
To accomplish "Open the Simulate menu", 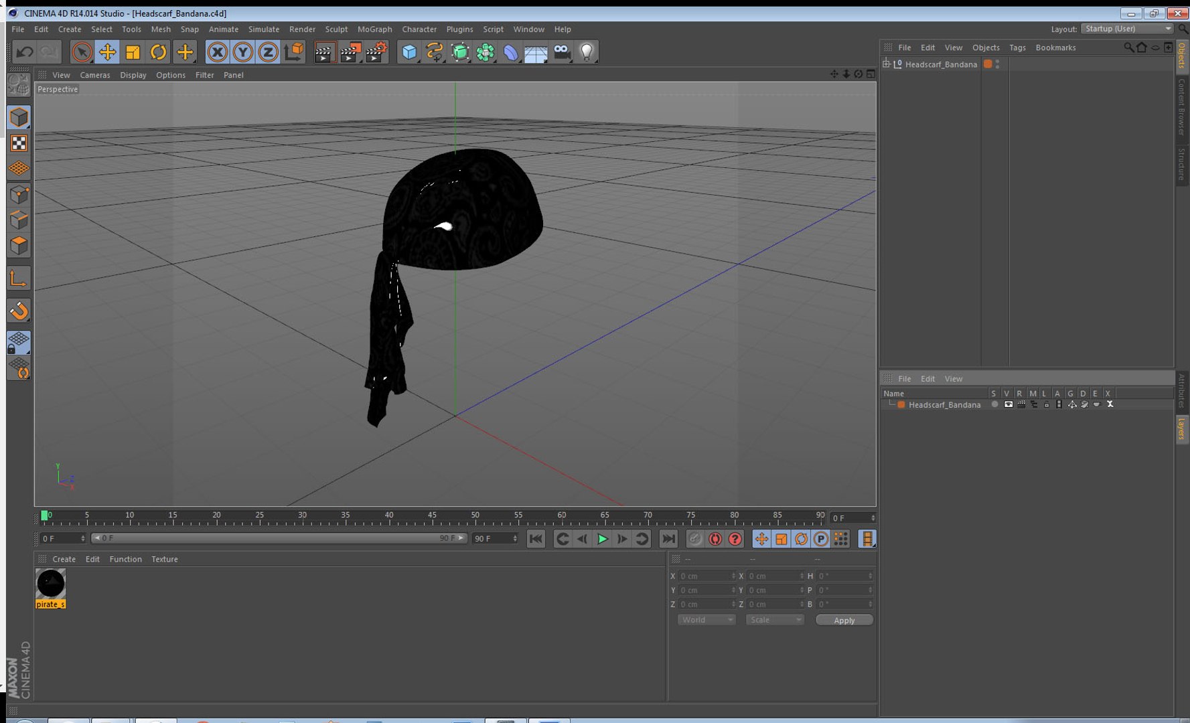I will (x=264, y=29).
